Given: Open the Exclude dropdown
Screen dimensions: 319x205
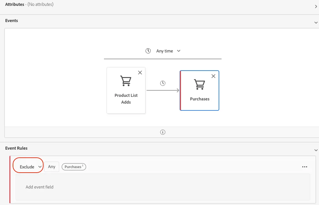Looking at the screenshot, I should point(31,167).
